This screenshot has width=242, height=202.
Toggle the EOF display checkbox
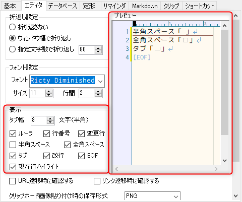[x=82, y=156]
